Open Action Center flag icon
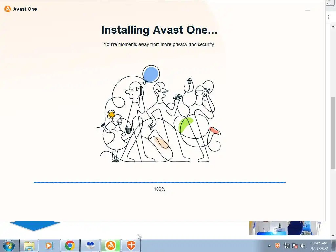Screen dimensions: 336x252 295,246
